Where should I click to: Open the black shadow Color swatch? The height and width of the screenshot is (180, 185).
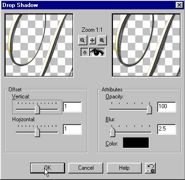click(136, 143)
